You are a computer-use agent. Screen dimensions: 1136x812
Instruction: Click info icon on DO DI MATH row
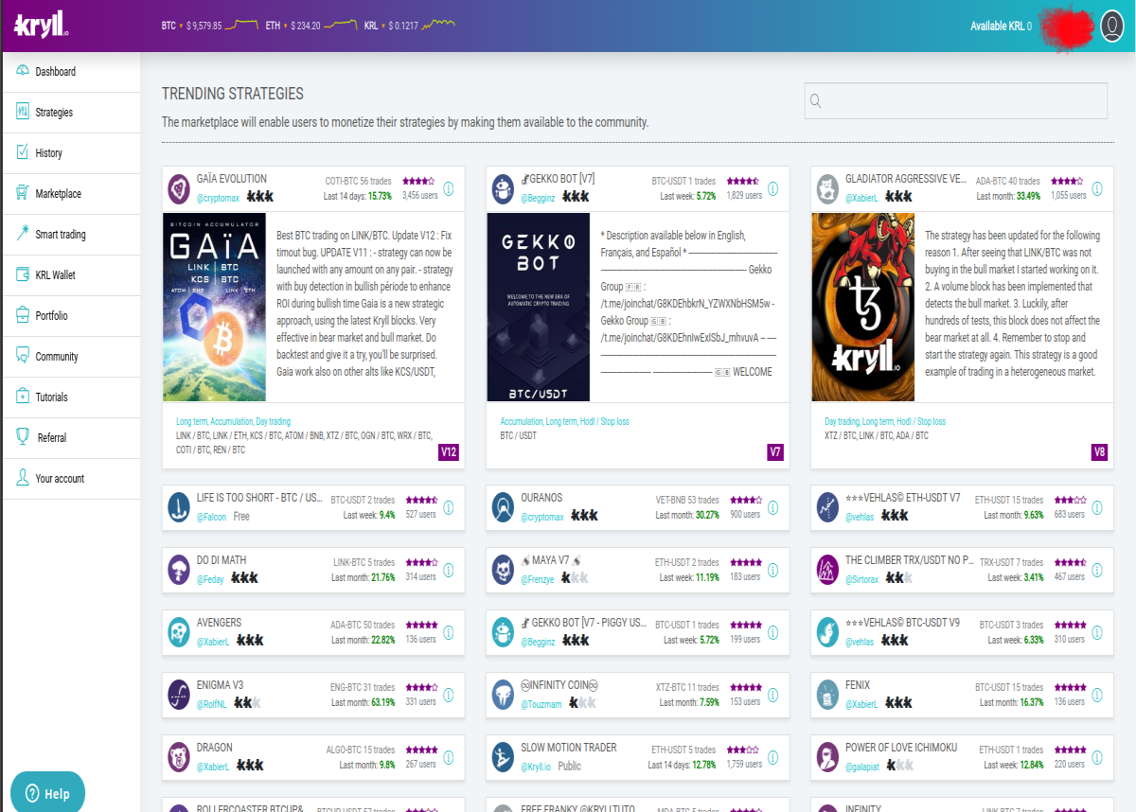(x=449, y=570)
